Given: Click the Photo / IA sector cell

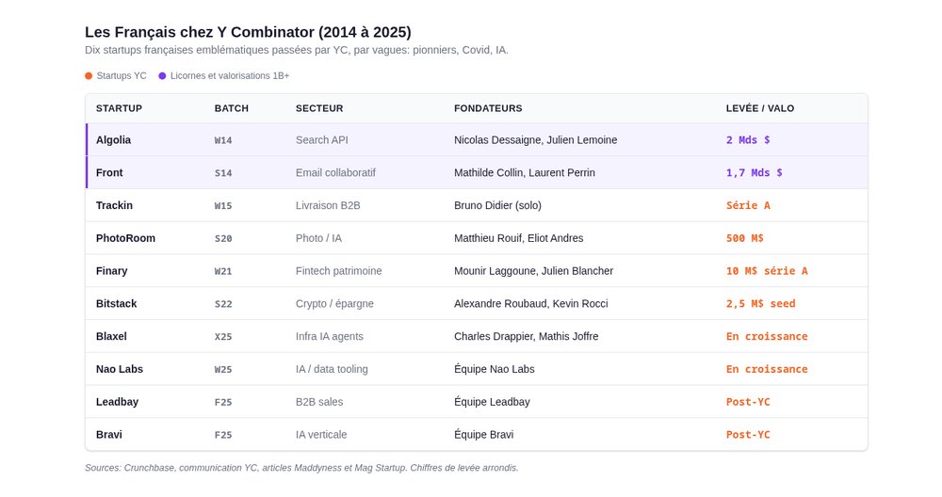Looking at the screenshot, I should point(318,238).
